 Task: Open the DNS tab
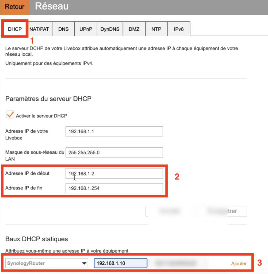click(63, 29)
